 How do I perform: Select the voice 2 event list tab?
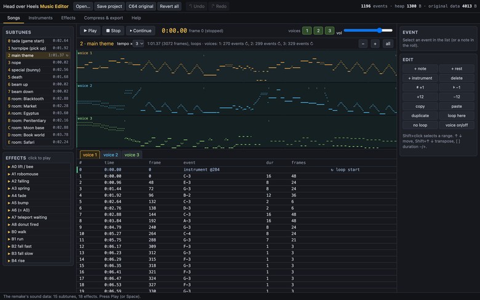pyautogui.click(x=111, y=155)
